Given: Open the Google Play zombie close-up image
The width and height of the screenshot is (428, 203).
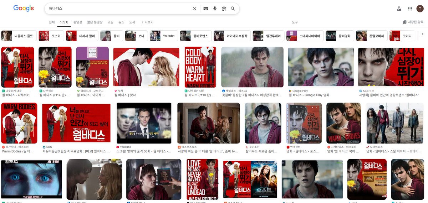Looking at the screenshot, I should point(321,67).
